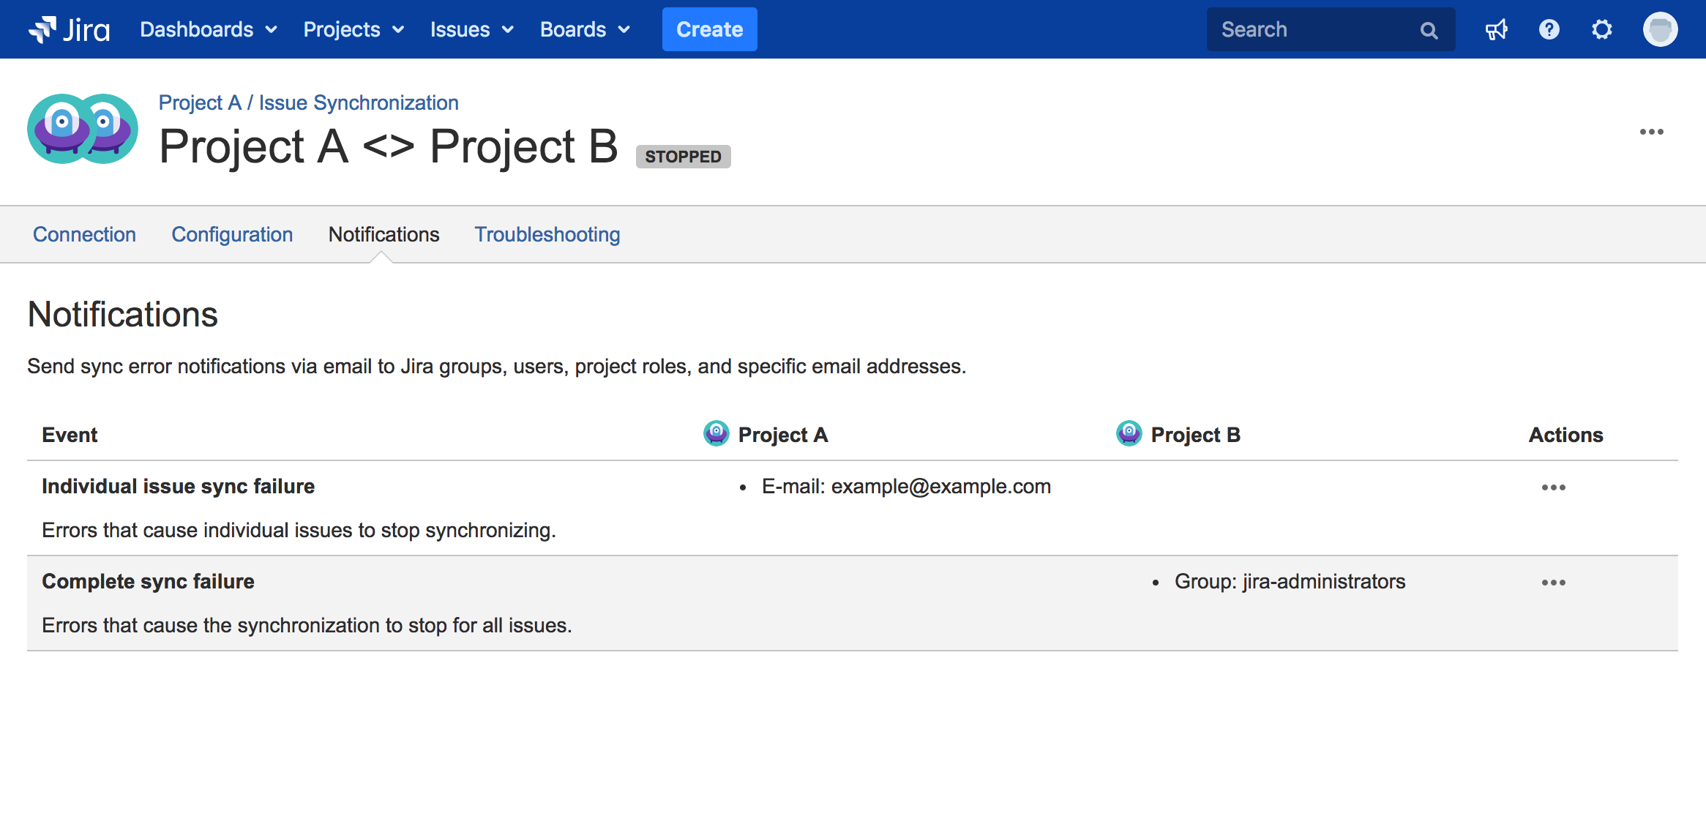
Task: Expand the Dashboards menu
Action: [x=208, y=29]
